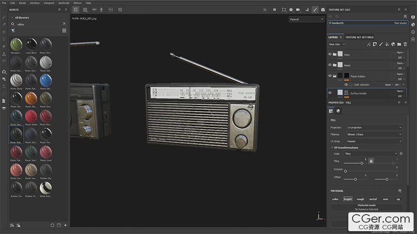Click the camera screenshot icon in top toolbar
The width and height of the screenshot is (417, 234).
click(x=323, y=9)
